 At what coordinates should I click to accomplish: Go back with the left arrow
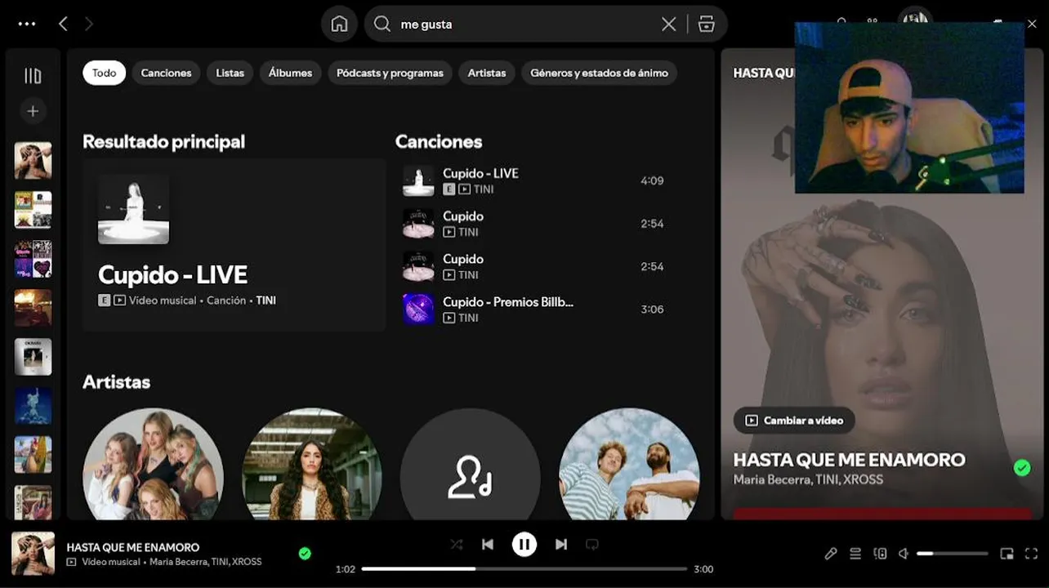tap(63, 24)
